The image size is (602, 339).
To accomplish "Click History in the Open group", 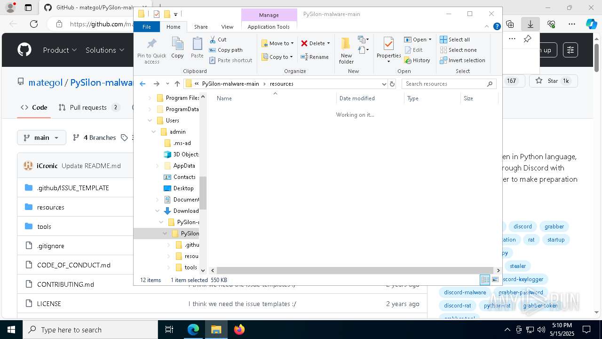I will (x=417, y=60).
